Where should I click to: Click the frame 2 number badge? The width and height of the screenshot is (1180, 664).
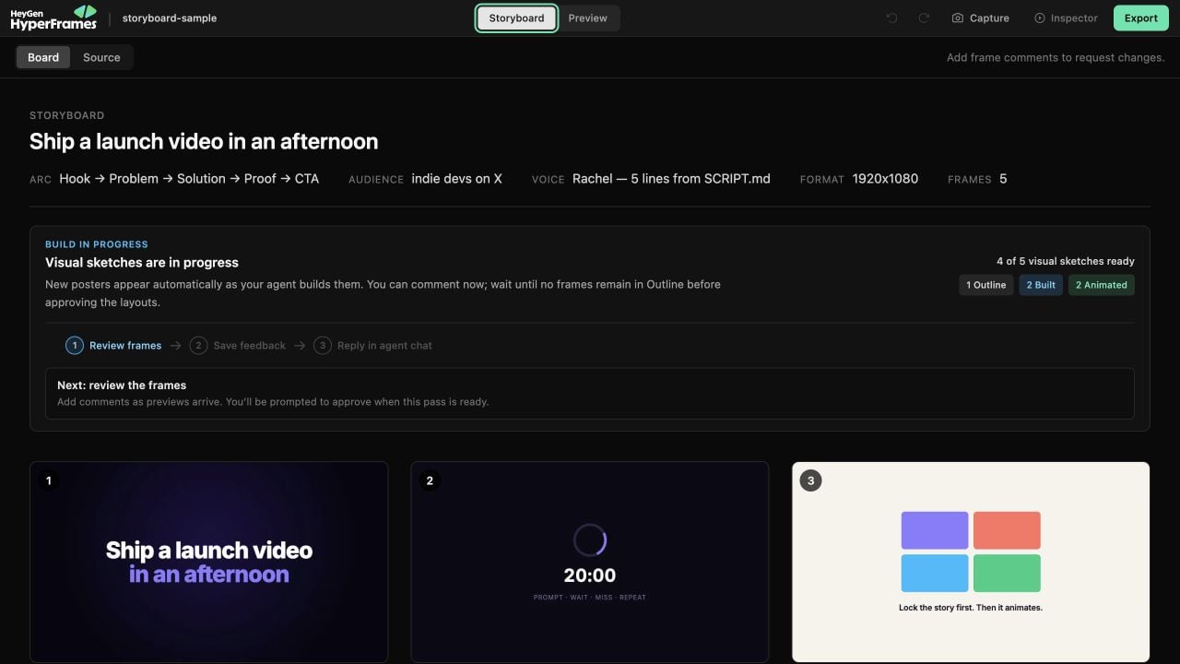tap(430, 480)
